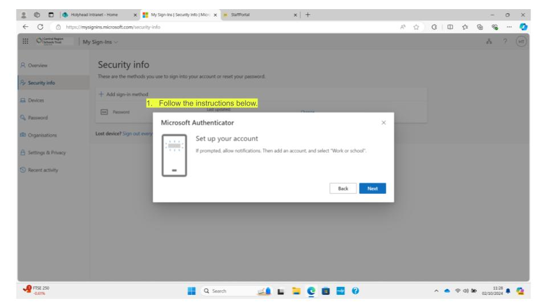Open Microsoft Edge from the taskbar
Viewport: 547px width, 308px height.
tap(311, 291)
